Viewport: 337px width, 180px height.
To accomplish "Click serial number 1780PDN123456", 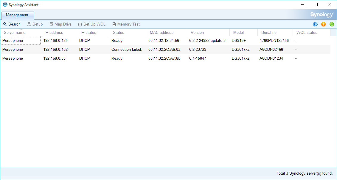I will (274, 40).
